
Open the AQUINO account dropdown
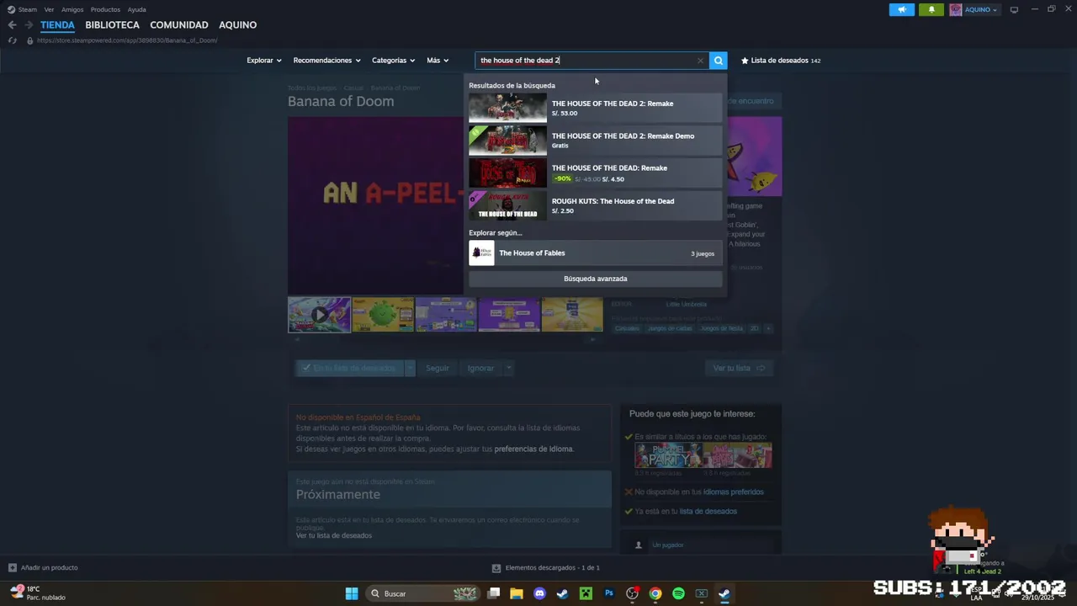981,10
